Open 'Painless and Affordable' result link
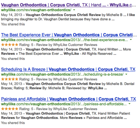Image resolution: width=140 pixels, height=128 pixels. point(69,99)
